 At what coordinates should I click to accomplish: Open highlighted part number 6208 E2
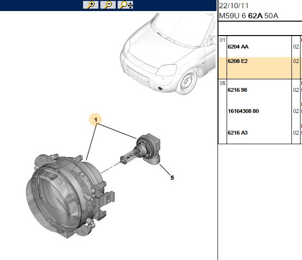pos(238,61)
